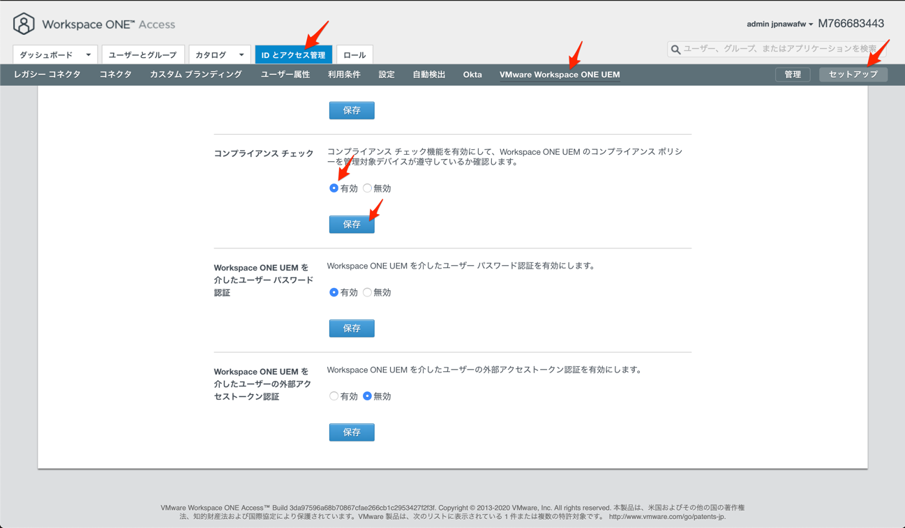
Task: Open the 設定 submenu item
Action: coord(387,75)
